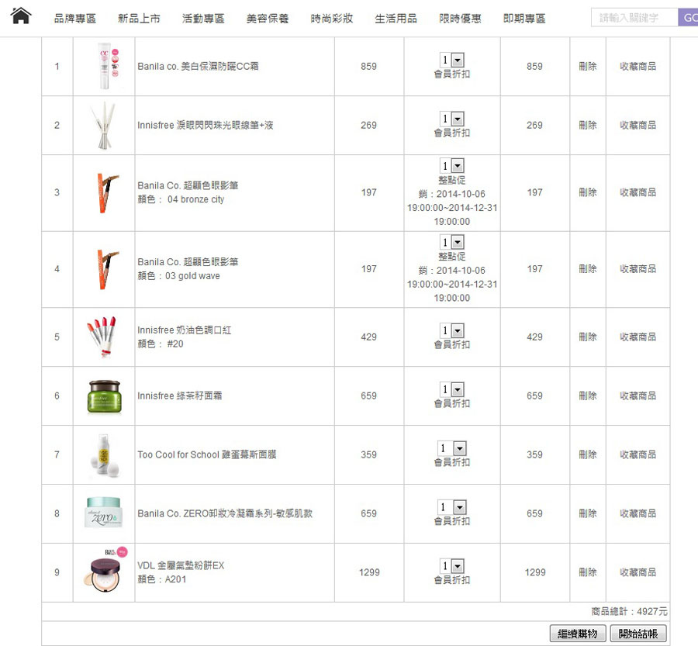Open quantity dropdown for 04 bronze city
The image size is (698, 646).
click(452, 166)
